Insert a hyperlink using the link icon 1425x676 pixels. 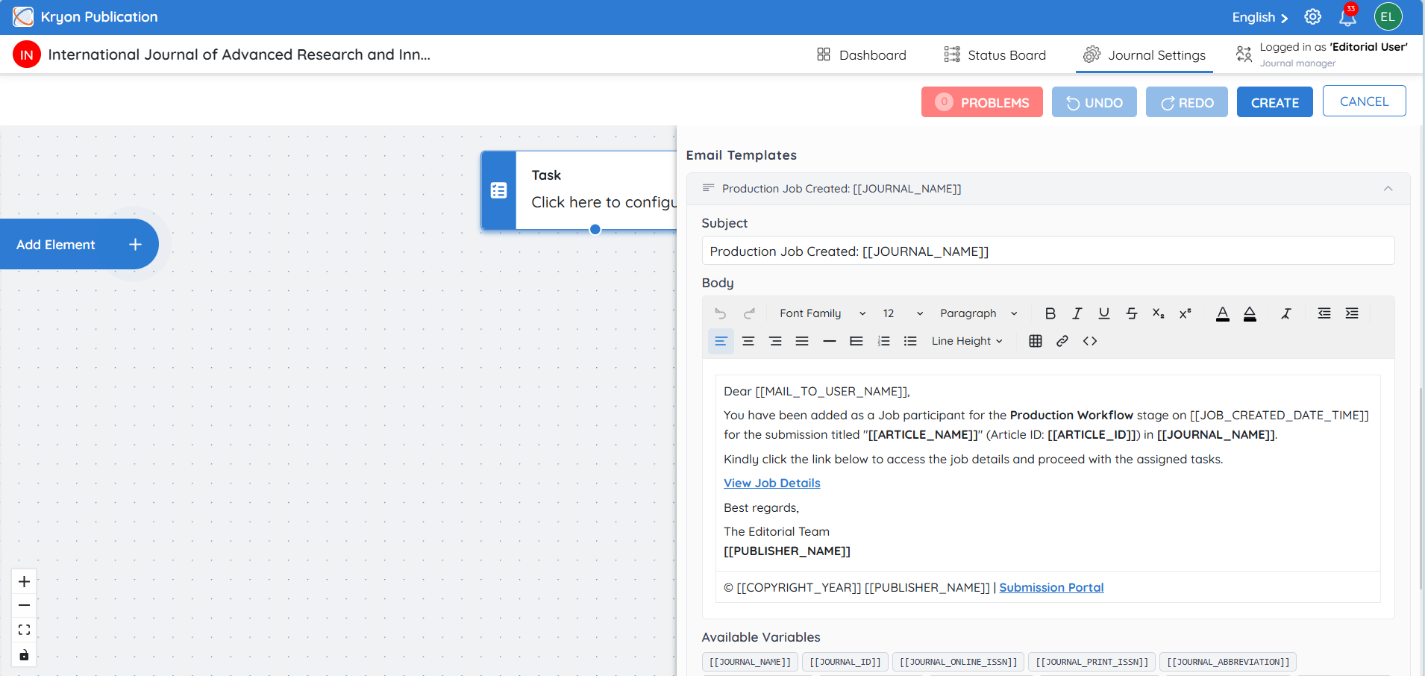(x=1062, y=341)
